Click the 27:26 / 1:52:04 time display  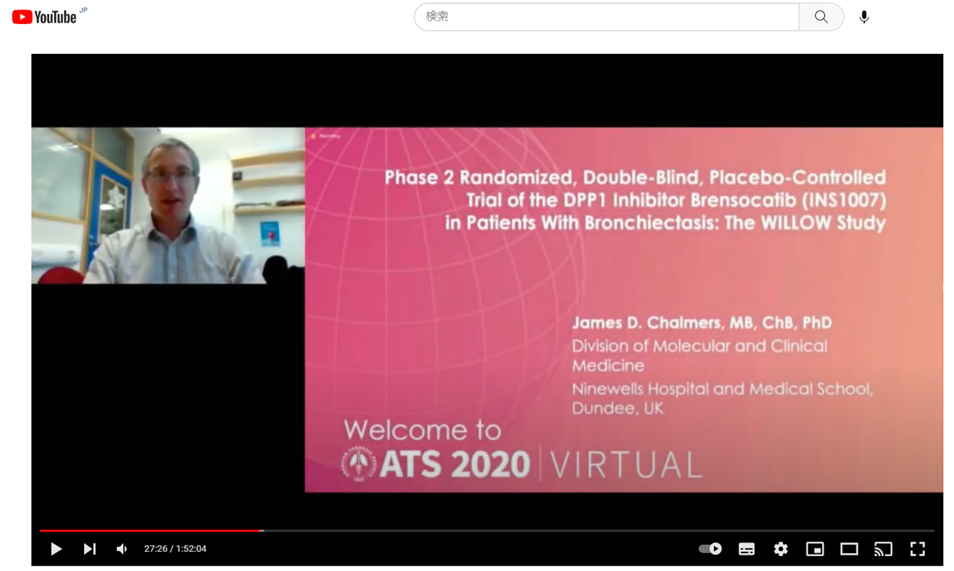[175, 549]
